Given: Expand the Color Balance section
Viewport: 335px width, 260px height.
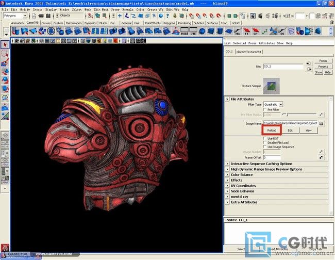Looking at the screenshot, I should pyautogui.click(x=227, y=175).
